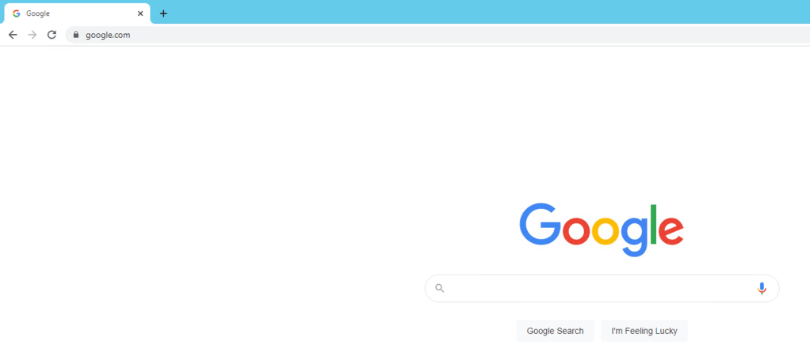The width and height of the screenshot is (810, 349).
Task: Select the Google tab title
Action: 38,13
